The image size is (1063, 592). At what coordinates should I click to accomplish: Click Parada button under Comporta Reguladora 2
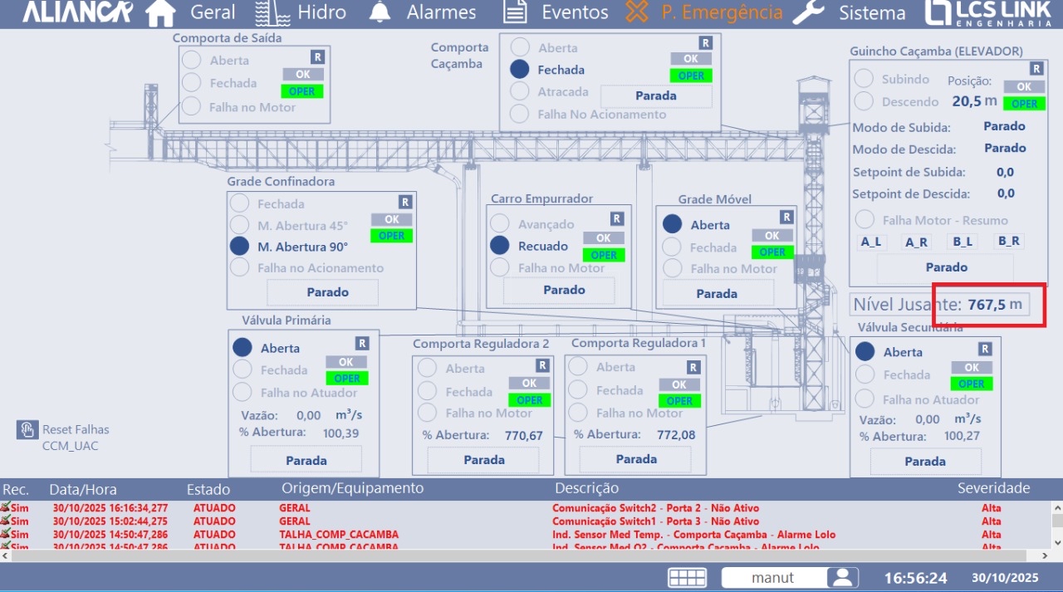pyautogui.click(x=484, y=460)
